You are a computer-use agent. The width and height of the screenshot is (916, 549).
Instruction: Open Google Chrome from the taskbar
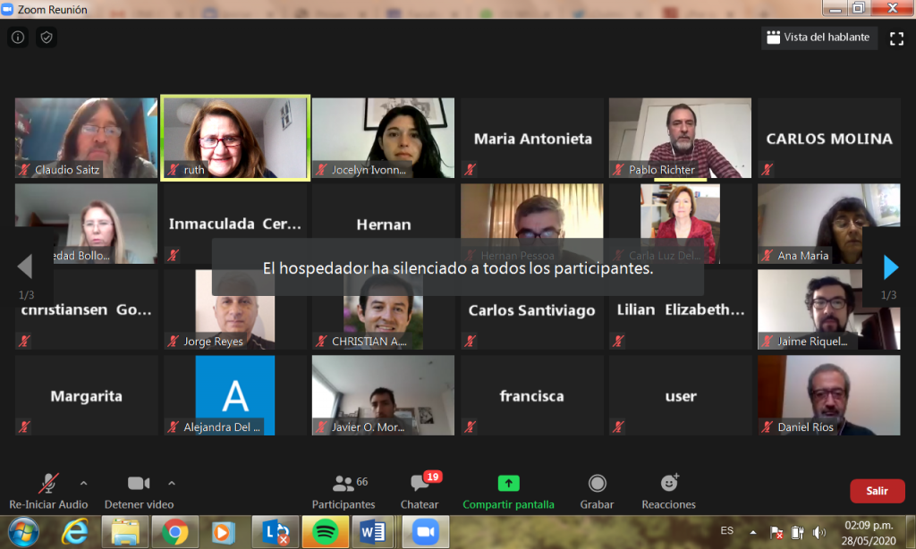pos(174,533)
